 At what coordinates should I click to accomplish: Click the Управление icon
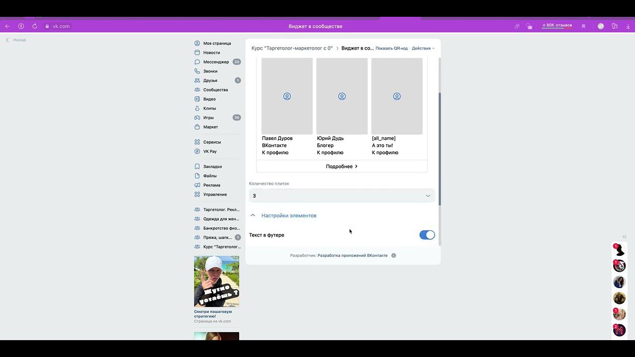pos(197,194)
